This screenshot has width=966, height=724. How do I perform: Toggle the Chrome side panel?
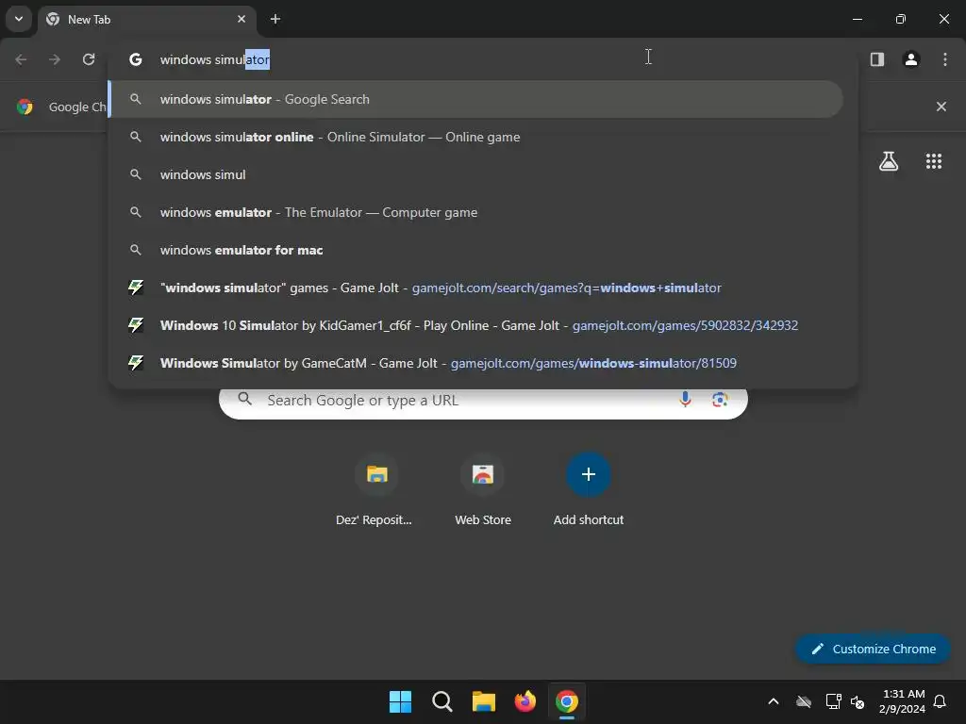pyautogui.click(x=877, y=59)
